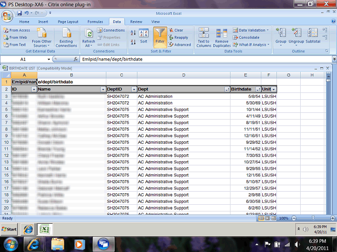This screenshot has width=337, height=252.
Task: Insert function with fx icon
Action: point(76,59)
